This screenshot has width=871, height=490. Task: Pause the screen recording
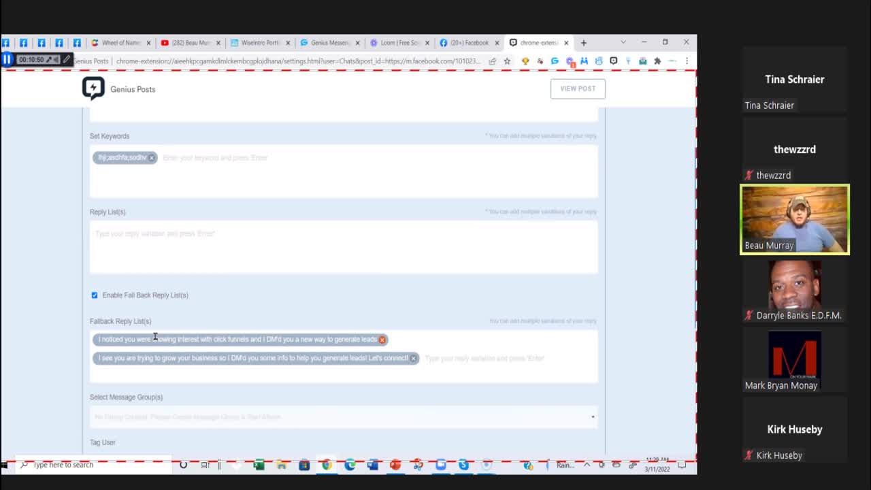tap(7, 59)
